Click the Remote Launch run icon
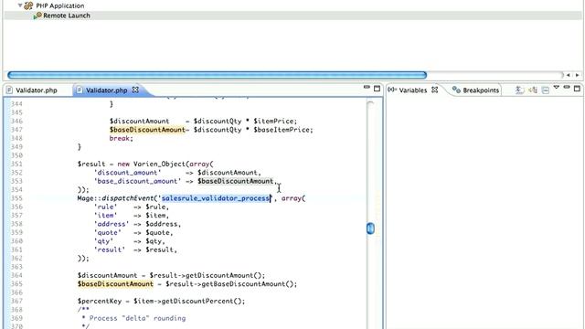The height and width of the screenshot is (329, 585). pos(37,16)
